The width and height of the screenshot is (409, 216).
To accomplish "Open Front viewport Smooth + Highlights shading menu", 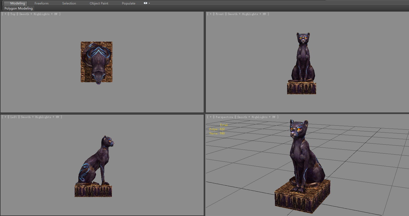I will click(247, 14).
